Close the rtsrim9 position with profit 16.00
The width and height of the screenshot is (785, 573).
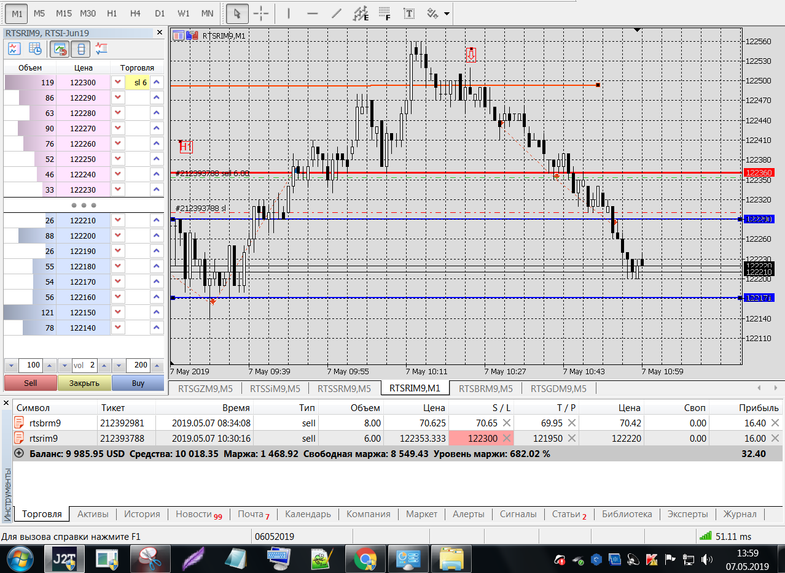[x=775, y=438]
